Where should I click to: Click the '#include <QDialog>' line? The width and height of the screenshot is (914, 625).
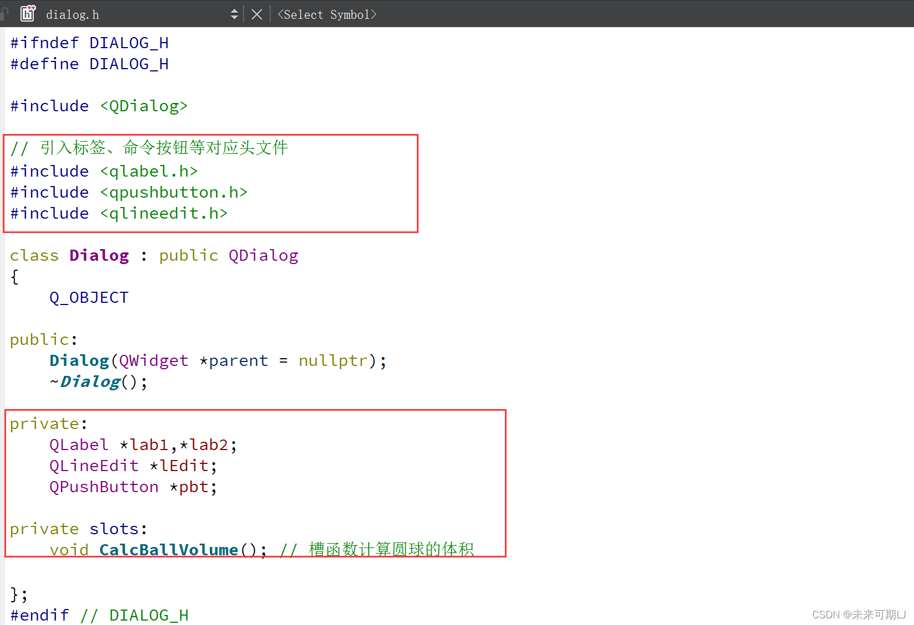(99, 106)
